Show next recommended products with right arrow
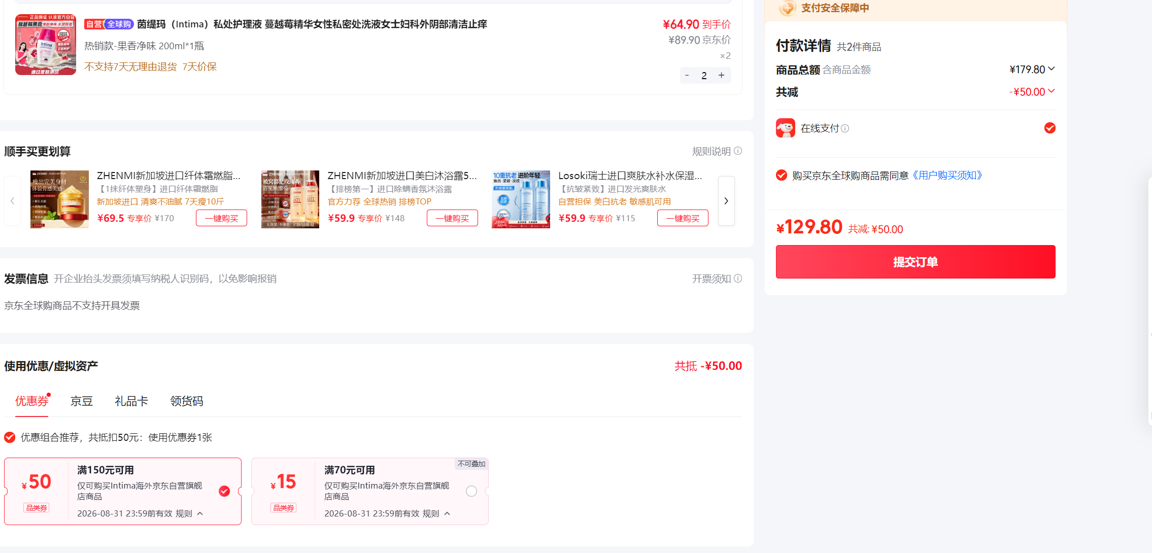1152x553 pixels. point(726,201)
